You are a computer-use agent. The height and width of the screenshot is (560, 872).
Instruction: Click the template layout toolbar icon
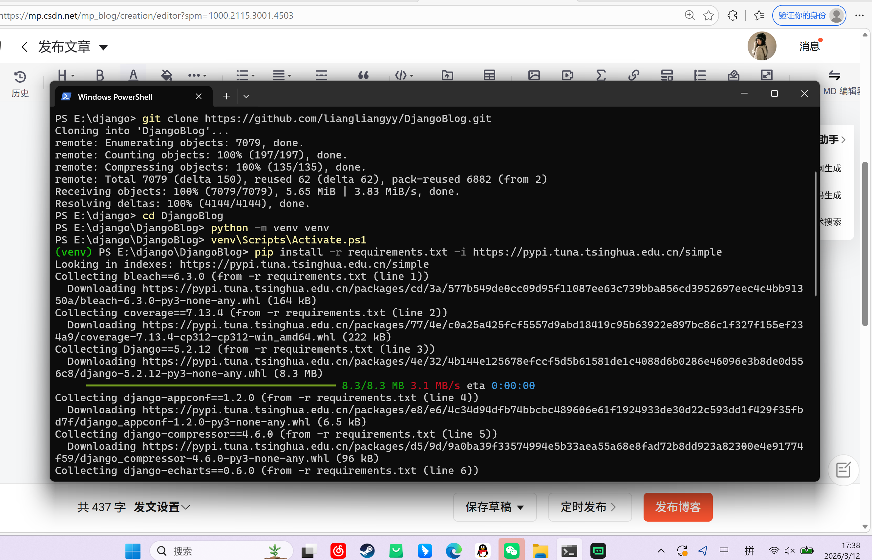pos(667,75)
